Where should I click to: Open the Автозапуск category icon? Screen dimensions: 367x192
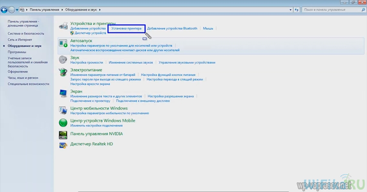coord(63,43)
